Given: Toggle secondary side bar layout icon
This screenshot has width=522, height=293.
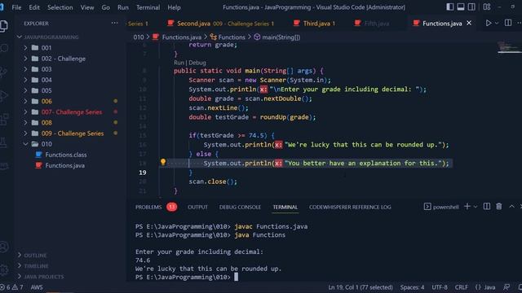Looking at the screenshot, I should pyautogui.click(x=471, y=7).
